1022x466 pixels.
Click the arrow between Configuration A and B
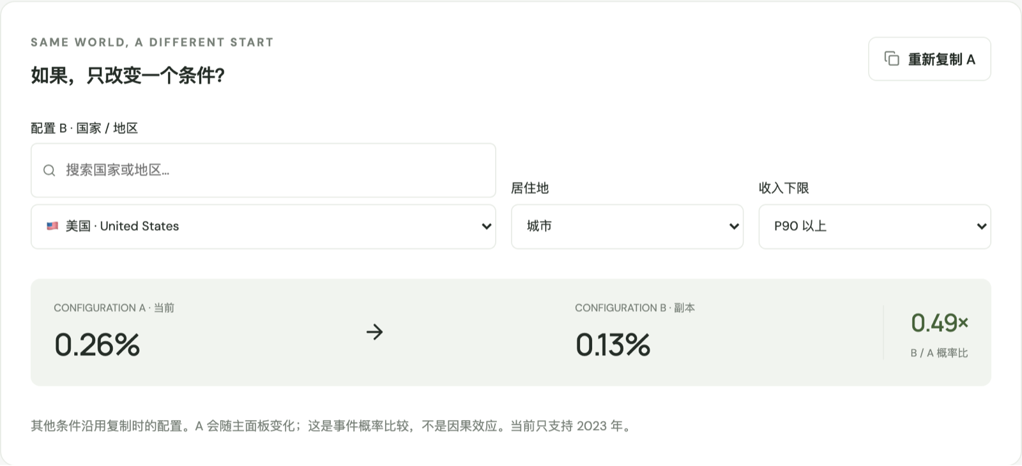tap(374, 332)
